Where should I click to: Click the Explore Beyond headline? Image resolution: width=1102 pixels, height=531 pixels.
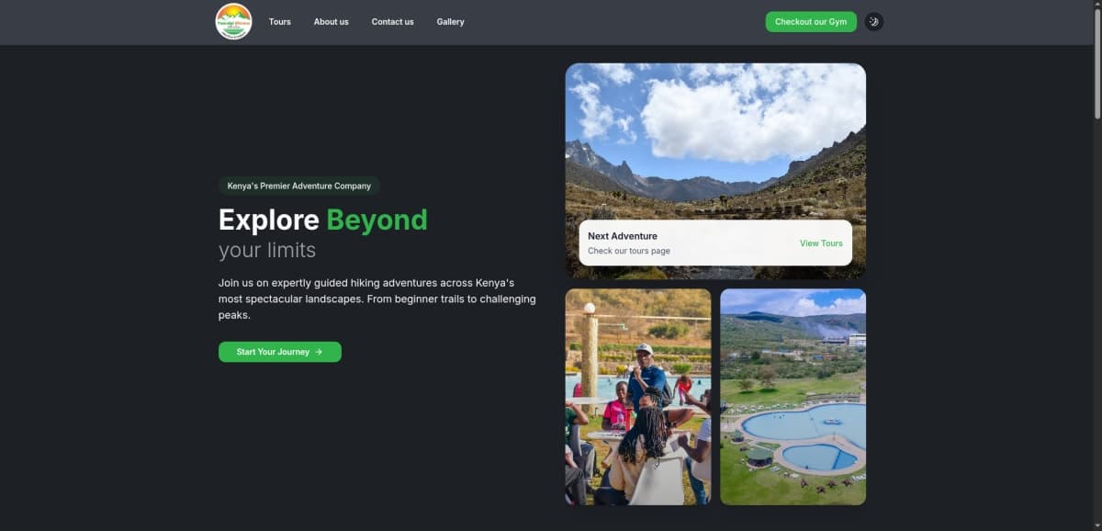tap(322, 220)
